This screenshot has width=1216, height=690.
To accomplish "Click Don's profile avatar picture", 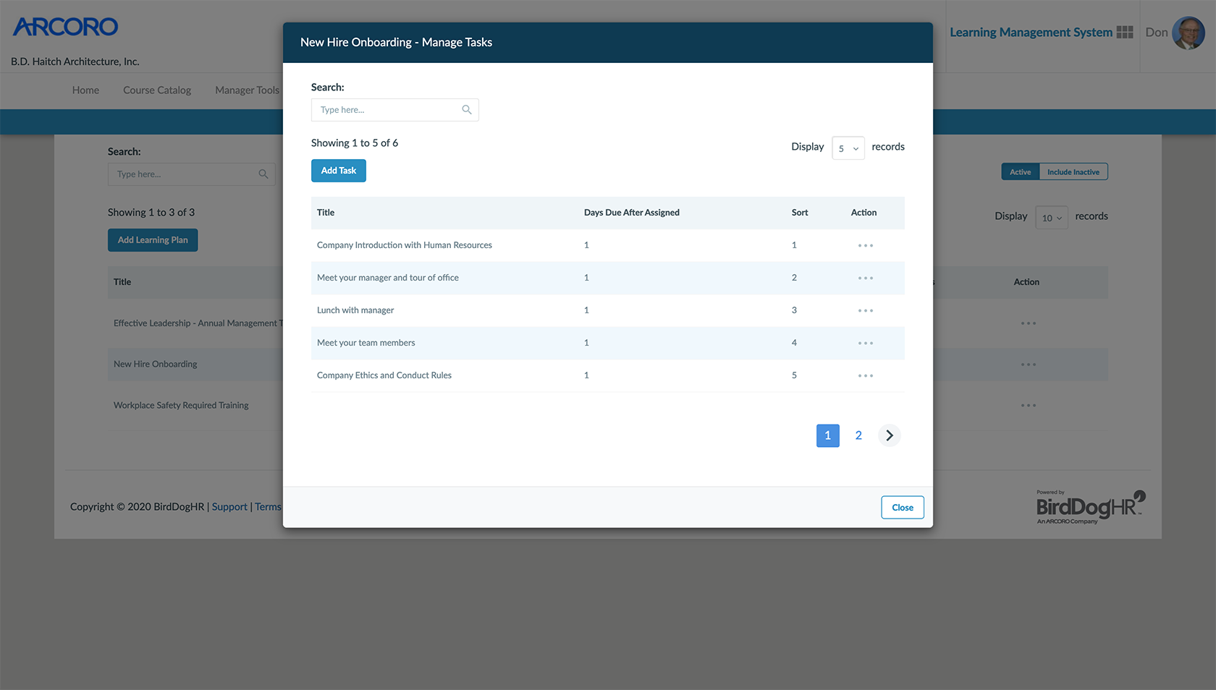I will point(1188,32).
